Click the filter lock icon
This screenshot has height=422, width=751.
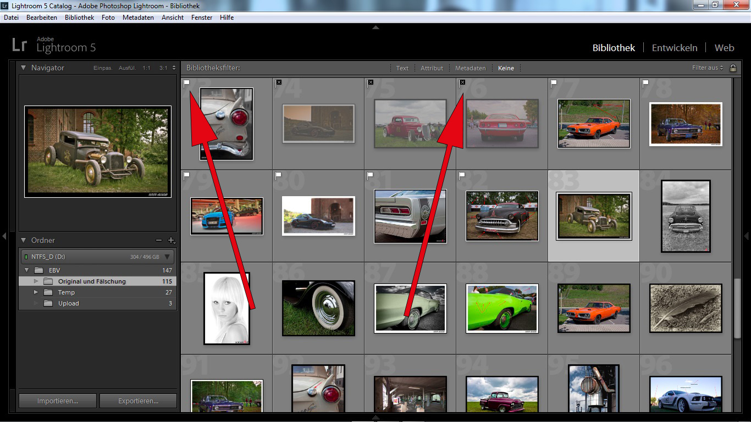pos(733,68)
